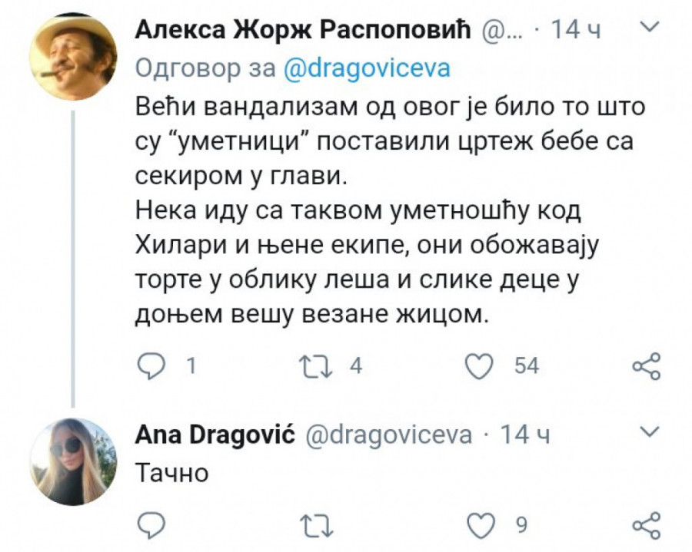The width and height of the screenshot is (692, 552).
Task: Open the first tweet's options chevron
Action: [x=650, y=28]
